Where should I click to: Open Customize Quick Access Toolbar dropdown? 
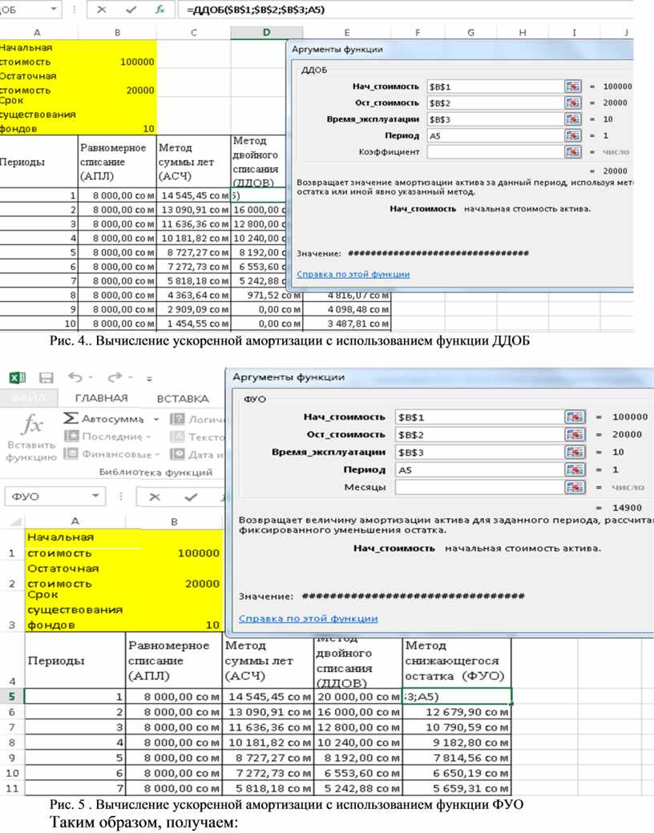point(149,379)
